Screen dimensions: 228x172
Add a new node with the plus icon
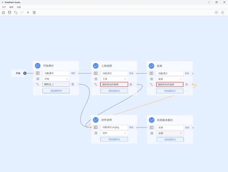pos(28,13)
